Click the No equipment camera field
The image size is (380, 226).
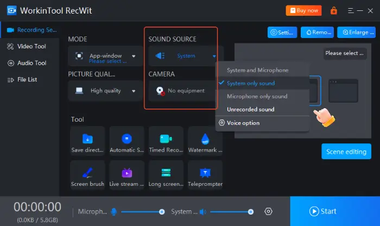coord(182,91)
